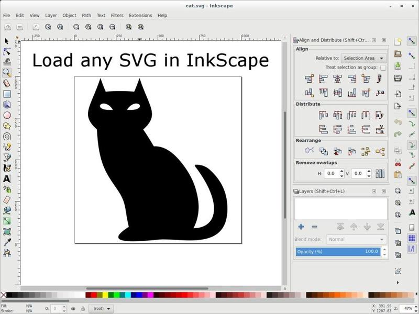Image resolution: width=419 pixels, height=314 pixels.
Task: Pick the cyan swatch in palette
Action: pyautogui.click(x=128, y=295)
